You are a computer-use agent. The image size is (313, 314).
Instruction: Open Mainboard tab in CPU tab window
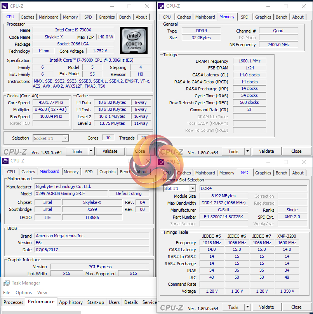pos(49,17)
